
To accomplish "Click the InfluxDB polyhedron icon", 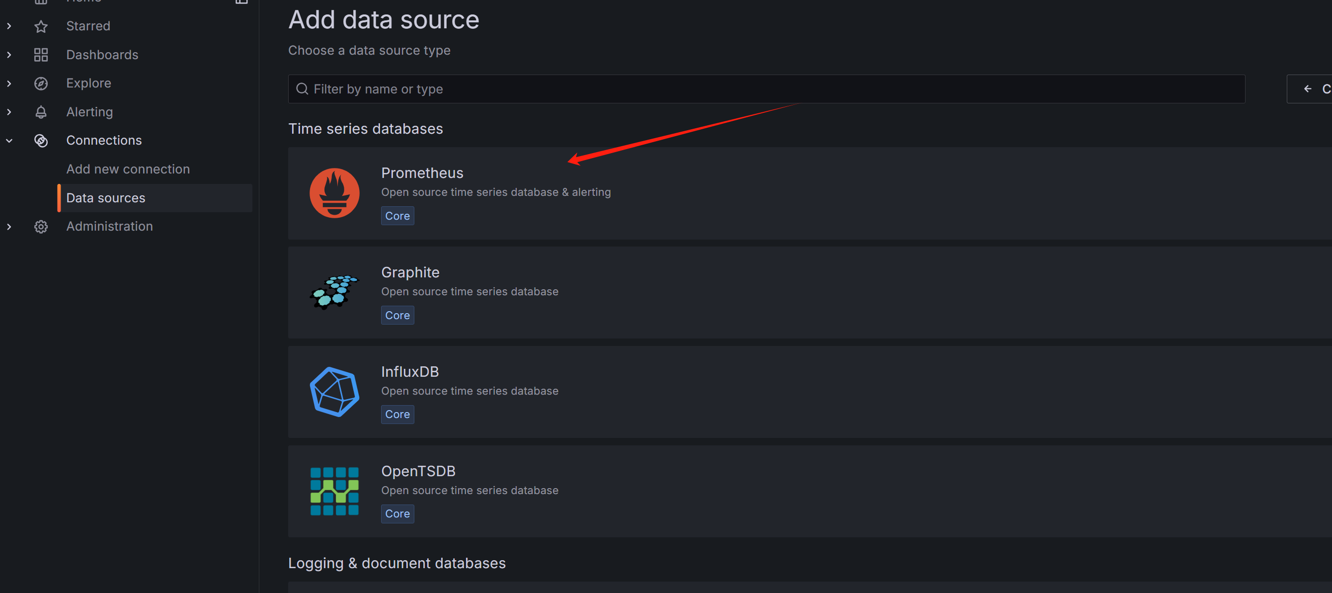I will (x=334, y=392).
